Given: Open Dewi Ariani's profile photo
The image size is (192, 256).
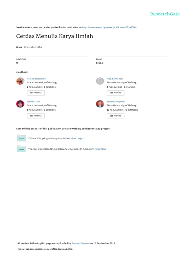Looking at the screenshot, I should 20,104.
